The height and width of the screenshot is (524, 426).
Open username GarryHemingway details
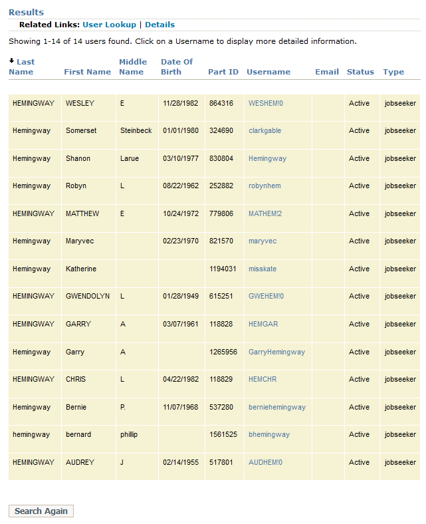276,352
